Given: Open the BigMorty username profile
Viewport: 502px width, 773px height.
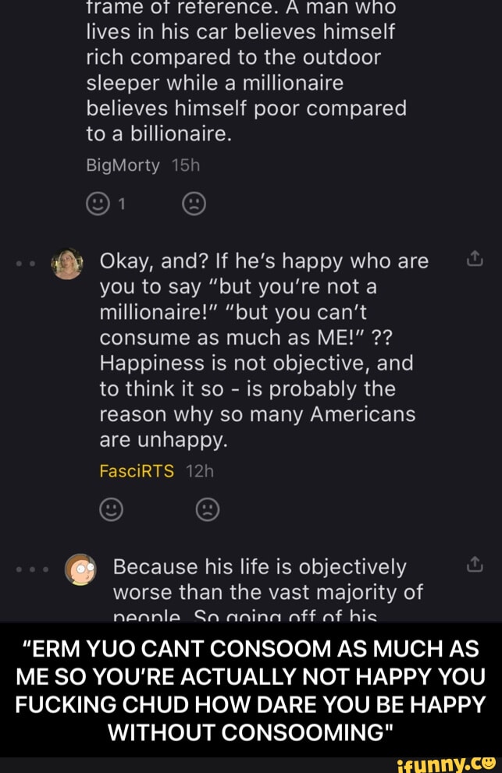Looking at the screenshot, I should point(123,165).
